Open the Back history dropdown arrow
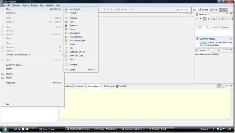 tap(126, 9)
